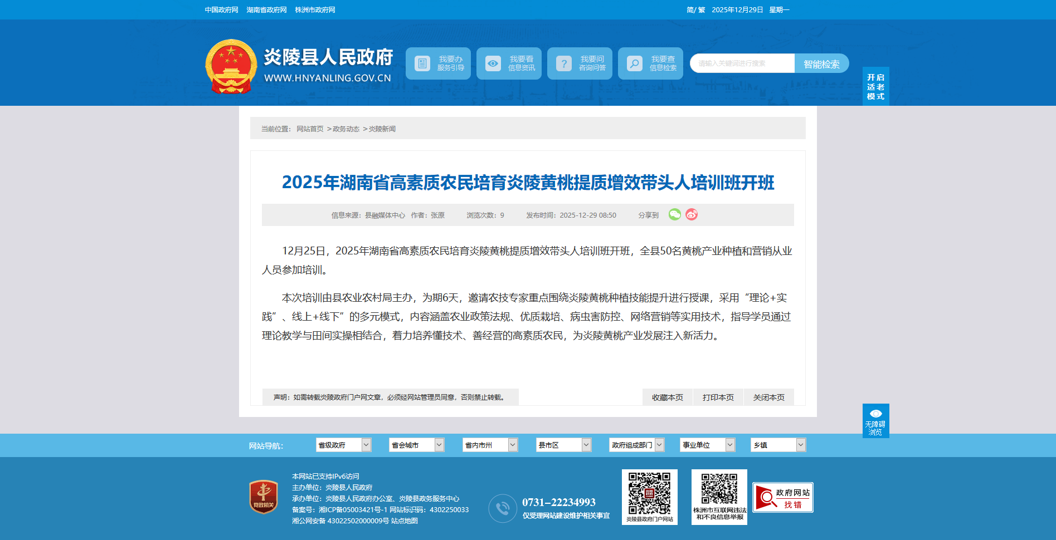Screen dimensions: 1056x540
Task: Click the 党政机关 badge icon
Action: click(264, 497)
